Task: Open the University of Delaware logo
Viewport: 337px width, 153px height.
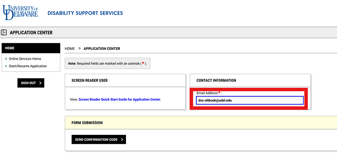Action: point(20,13)
